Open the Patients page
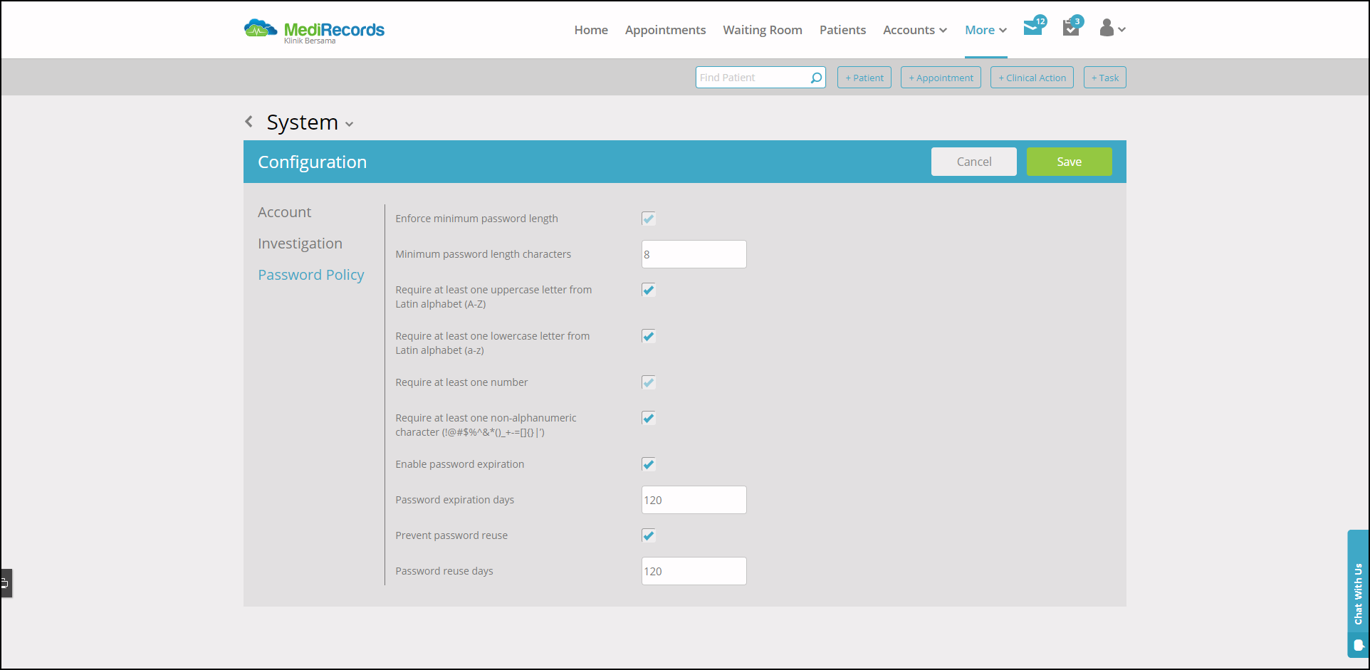1370x670 pixels. pos(842,30)
